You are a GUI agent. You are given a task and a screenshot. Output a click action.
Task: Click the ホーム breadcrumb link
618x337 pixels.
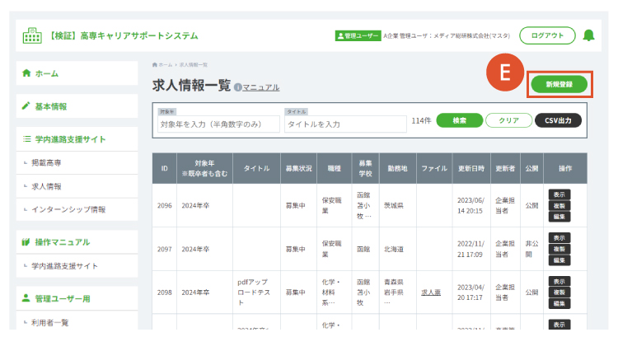(x=166, y=64)
